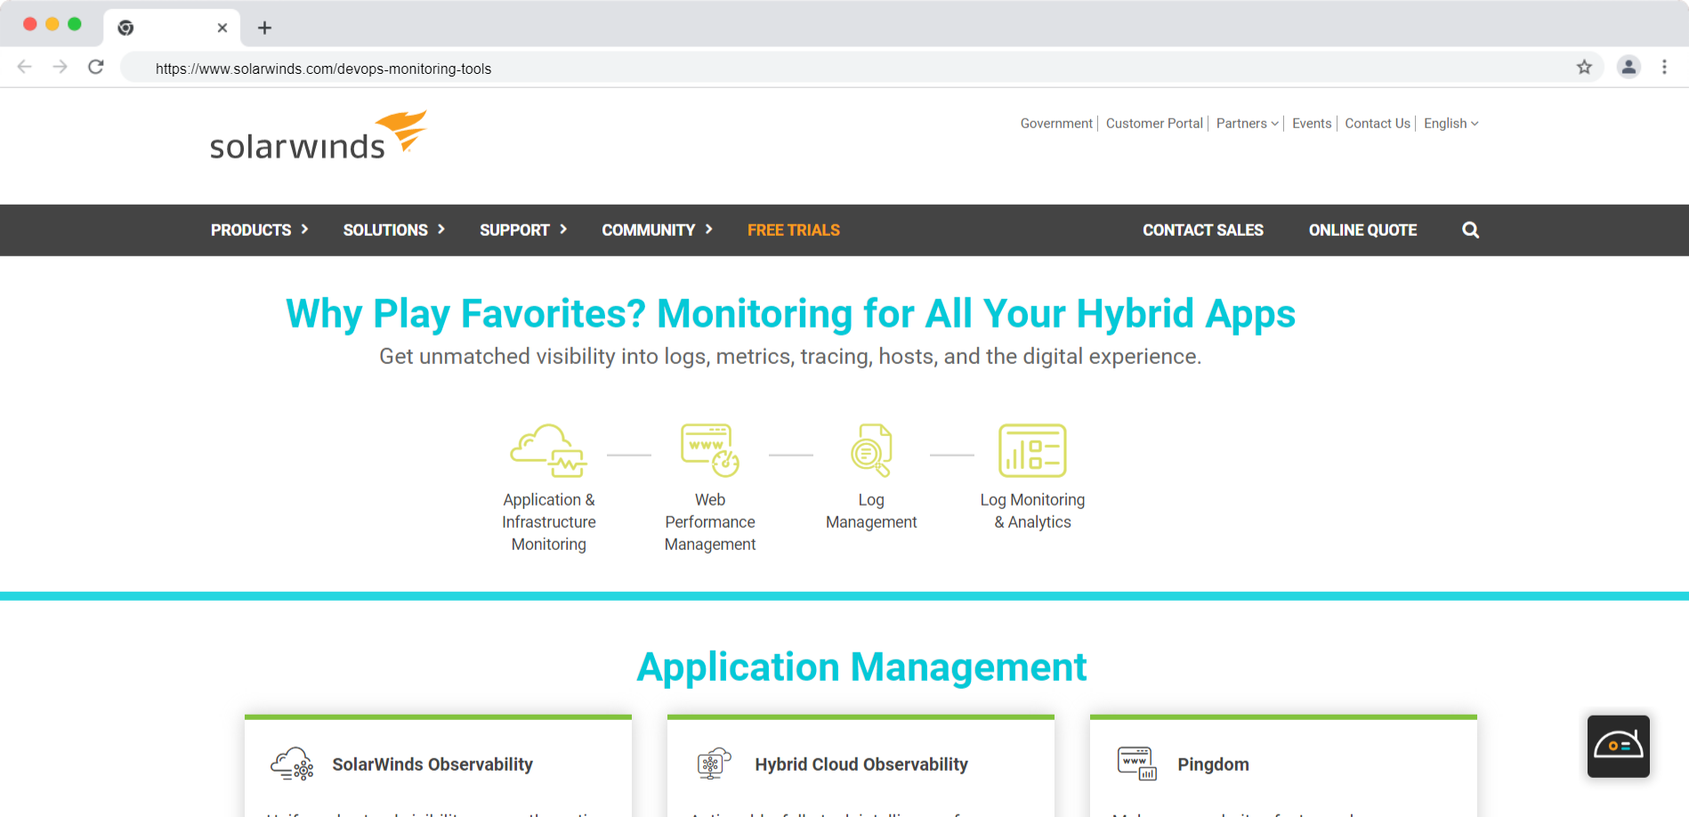Click the Web Performance Management www icon
The height and width of the screenshot is (817, 1689).
[x=709, y=450]
